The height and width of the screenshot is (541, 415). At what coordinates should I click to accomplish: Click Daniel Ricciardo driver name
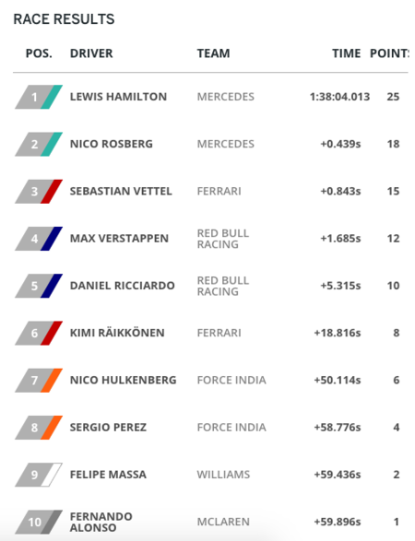pyautogui.click(x=123, y=286)
